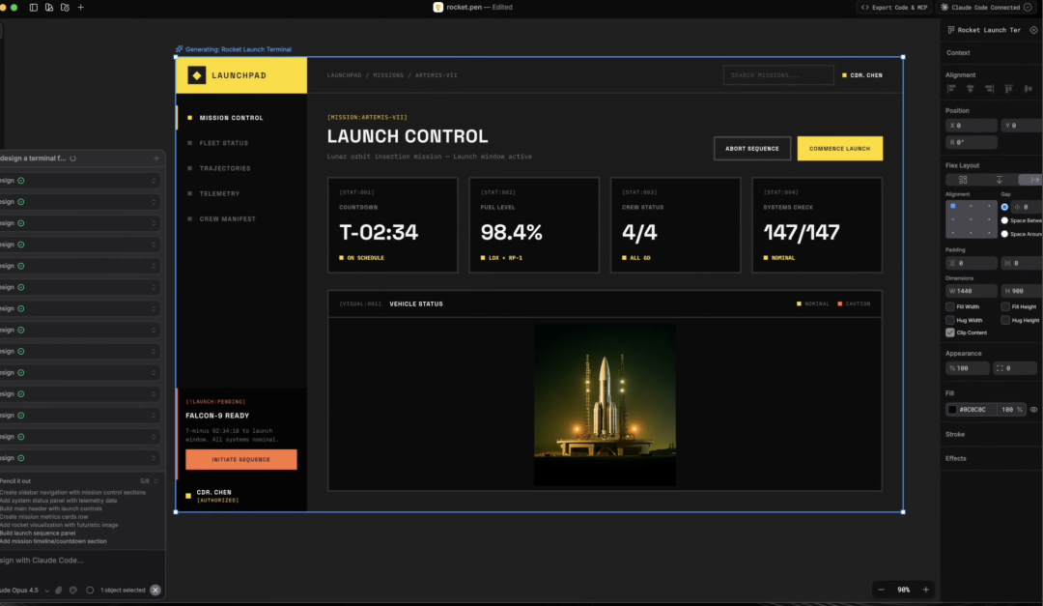Click the zoom in plus button

click(x=926, y=590)
